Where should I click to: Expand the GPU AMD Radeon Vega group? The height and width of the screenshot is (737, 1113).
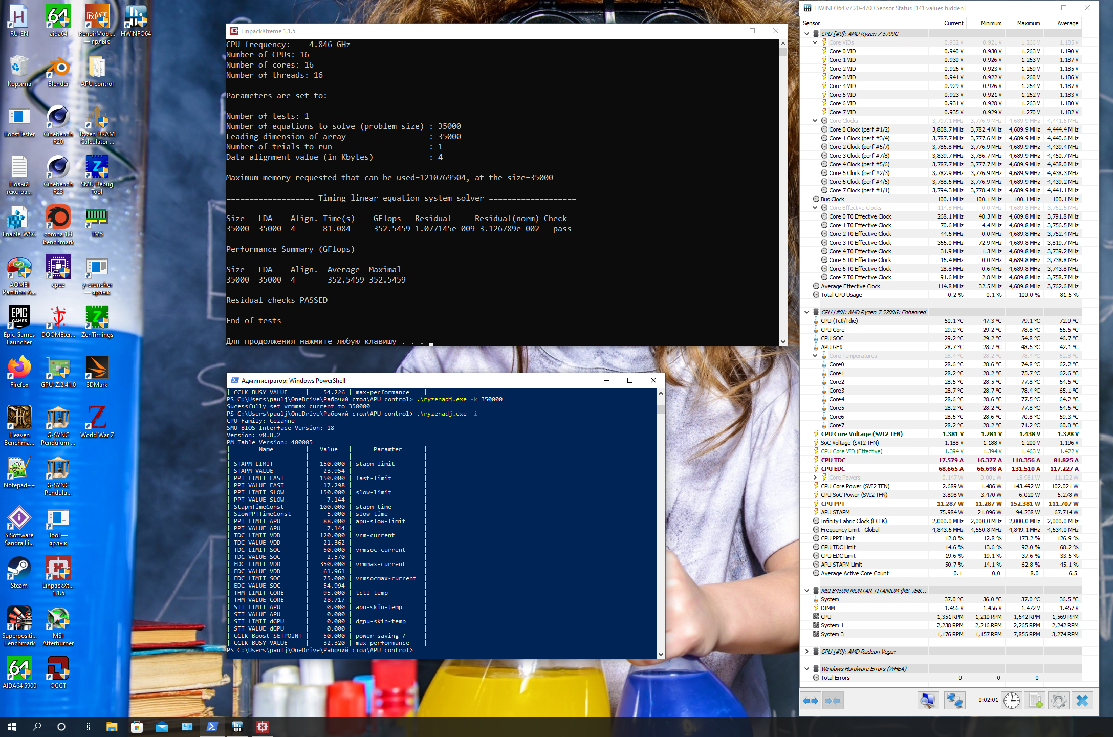(807, 652)
